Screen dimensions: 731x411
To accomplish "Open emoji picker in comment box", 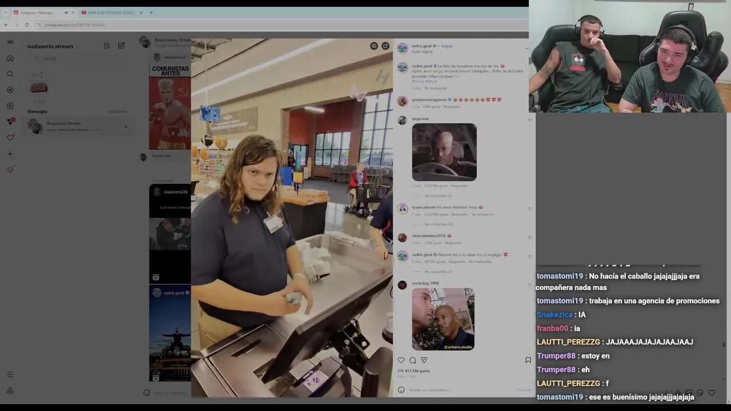I will (401, 390).
